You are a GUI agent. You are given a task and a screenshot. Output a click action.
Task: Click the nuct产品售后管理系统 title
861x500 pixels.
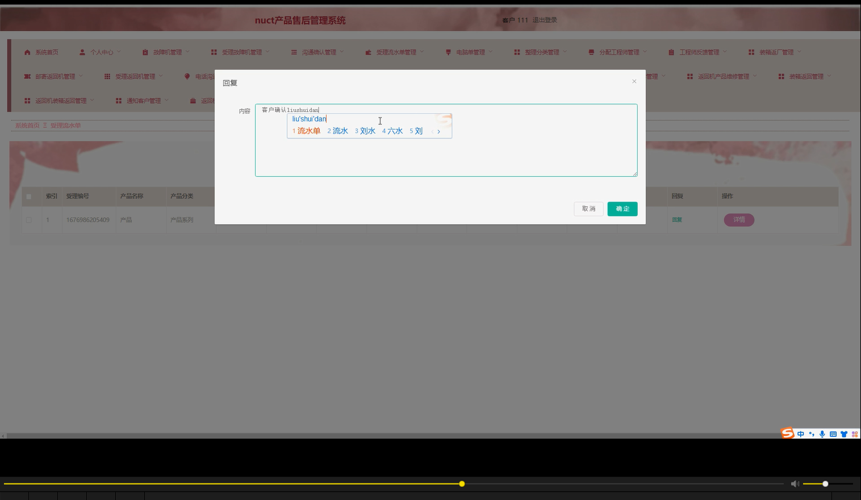click(x=300, y=20)
